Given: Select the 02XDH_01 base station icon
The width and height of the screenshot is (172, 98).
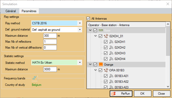Looking at the screenshot, I should [106, 36].
